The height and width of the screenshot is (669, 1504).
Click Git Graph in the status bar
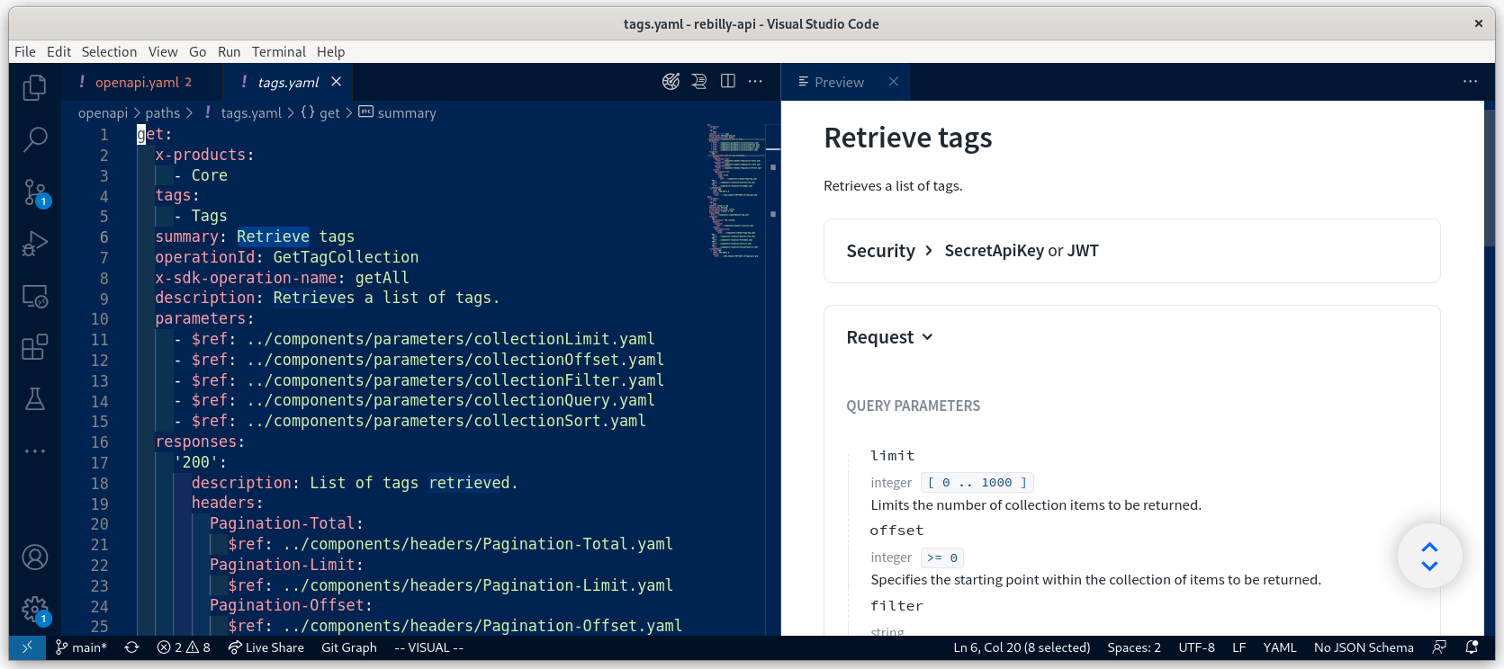[349, 647]
